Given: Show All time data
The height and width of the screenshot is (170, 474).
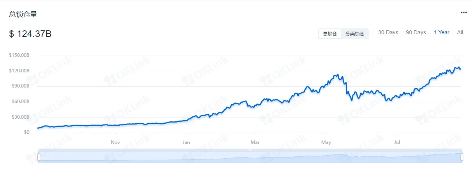Looking at the screenshot, I should click(x=460, y=33).
